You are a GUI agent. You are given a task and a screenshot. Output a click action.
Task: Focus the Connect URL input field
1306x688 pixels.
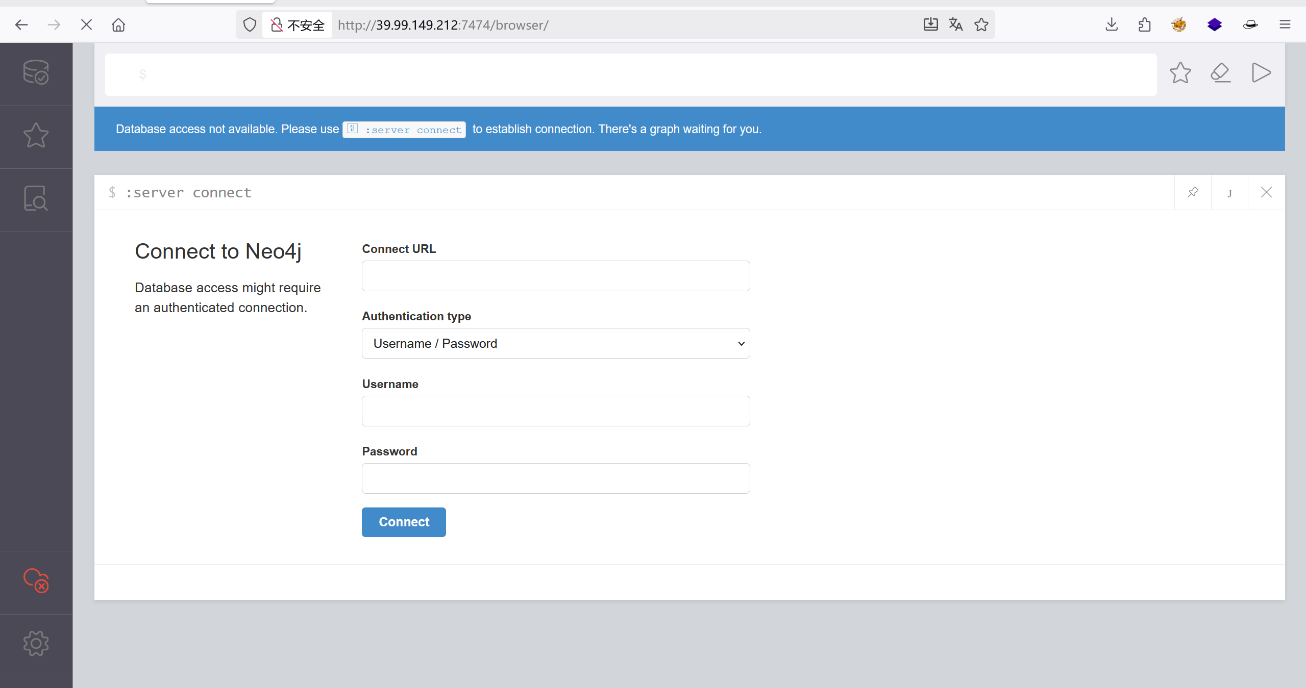coord(556,276)
